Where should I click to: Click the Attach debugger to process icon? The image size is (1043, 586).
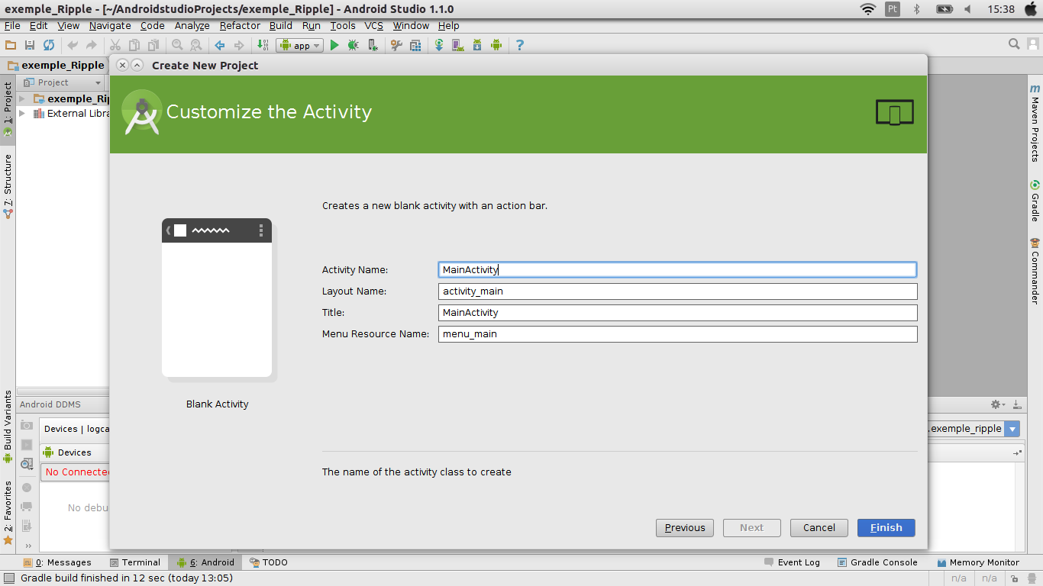[373, 45]
